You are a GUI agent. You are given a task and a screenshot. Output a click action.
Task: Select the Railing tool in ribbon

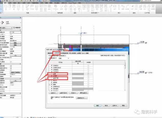tap(55, 7)
